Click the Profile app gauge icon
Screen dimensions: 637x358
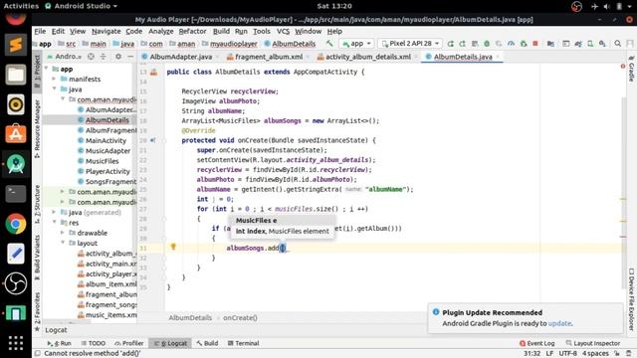point(511,44)
